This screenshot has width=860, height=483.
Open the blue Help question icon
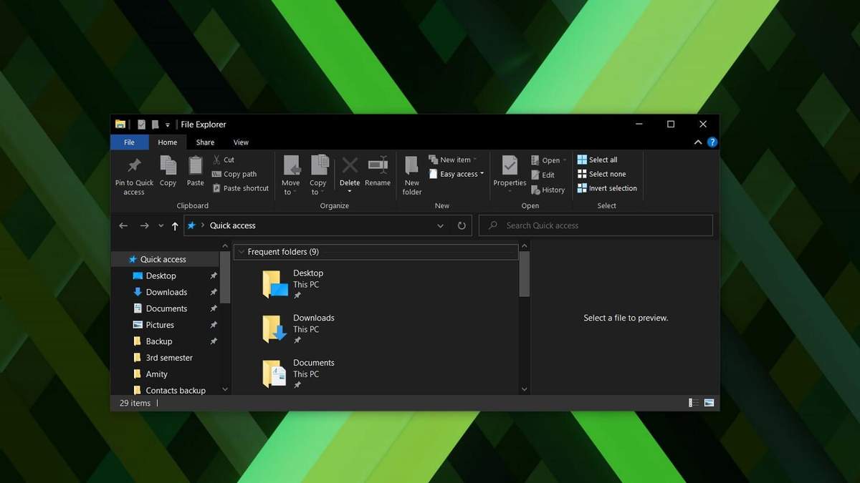[712, 142]
